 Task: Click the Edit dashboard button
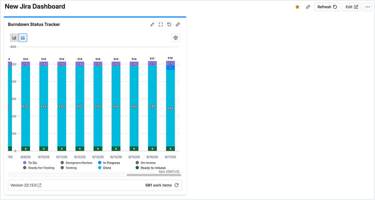click(352, 7)
